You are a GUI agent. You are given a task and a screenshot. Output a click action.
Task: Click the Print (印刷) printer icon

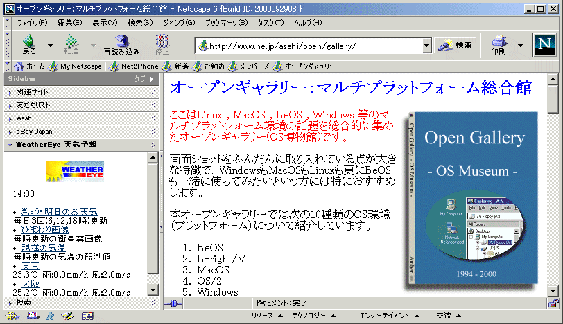[499, 40]
